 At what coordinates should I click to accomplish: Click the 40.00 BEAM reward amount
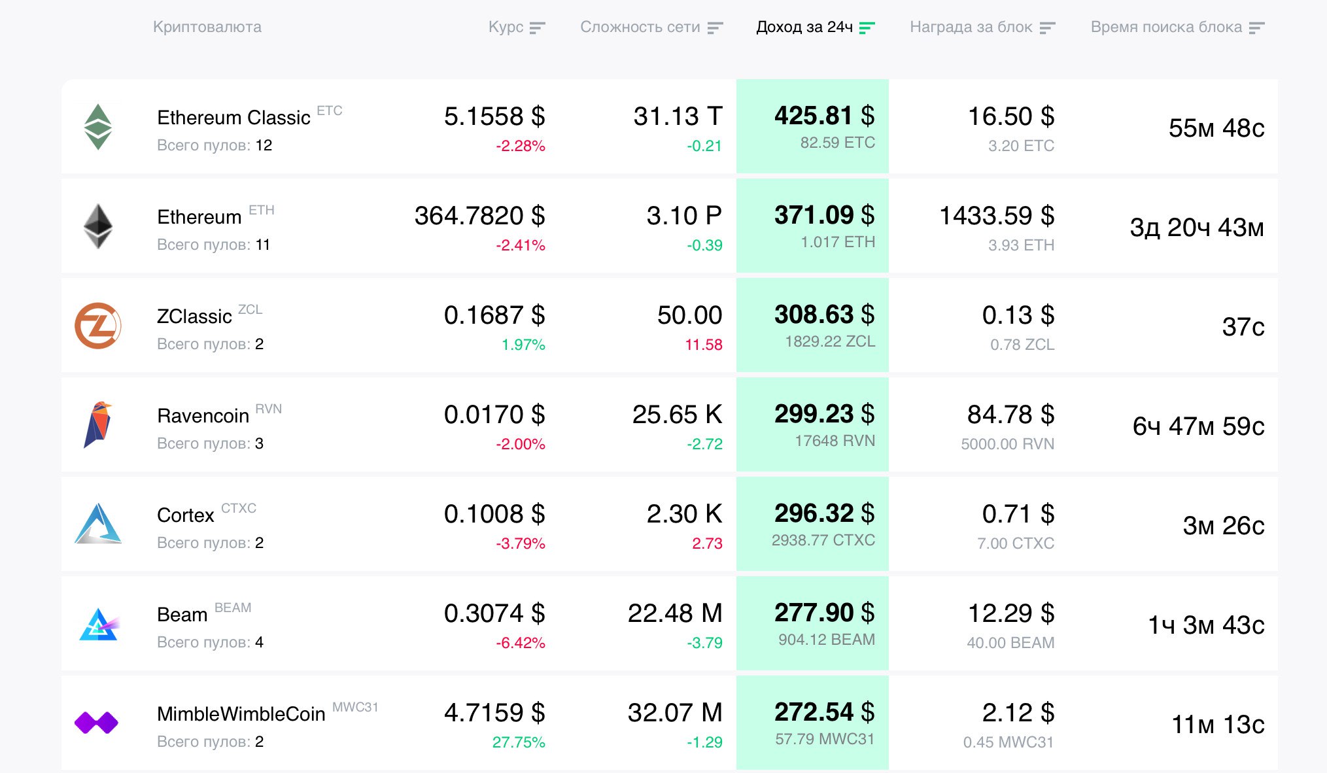coord(1010,643)
